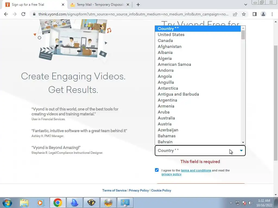Pick Australia from the country list
This screenshot has height=208, width=278.
click(198, 118)
